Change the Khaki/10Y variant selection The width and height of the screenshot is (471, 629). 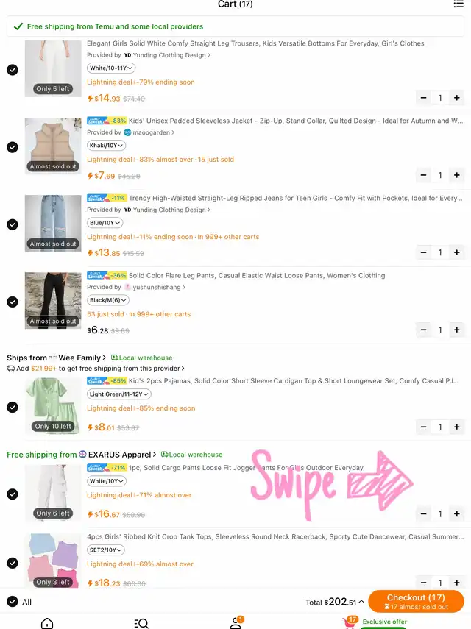[106, 146]
